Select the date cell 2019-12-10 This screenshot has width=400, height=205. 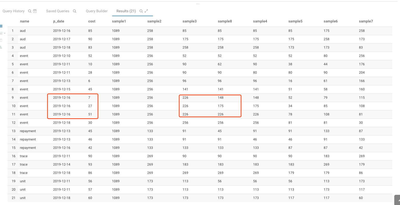click(x=62, y=56)
